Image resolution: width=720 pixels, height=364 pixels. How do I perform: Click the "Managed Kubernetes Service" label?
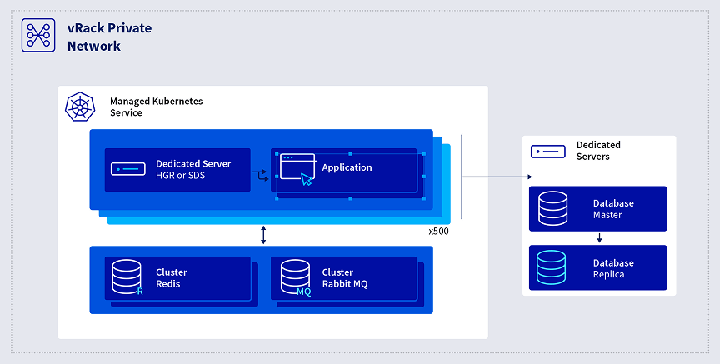[x=156, y=107]
